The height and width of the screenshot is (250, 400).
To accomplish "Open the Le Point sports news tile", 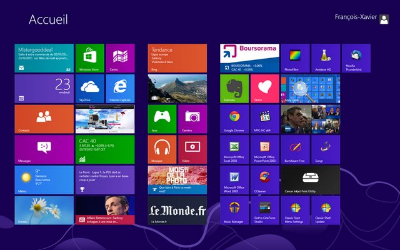I will [x=105, y=180].
